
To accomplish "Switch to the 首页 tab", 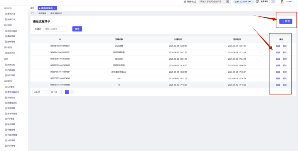I will 32,8.
